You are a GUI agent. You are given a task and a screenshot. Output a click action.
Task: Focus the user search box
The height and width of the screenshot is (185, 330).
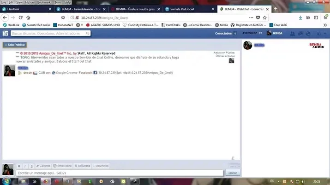pos(50,33)
